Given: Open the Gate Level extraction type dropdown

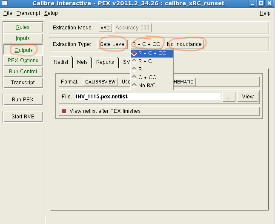Looking at the screenshot, I should pyautogui.click(x=112, y=44).
